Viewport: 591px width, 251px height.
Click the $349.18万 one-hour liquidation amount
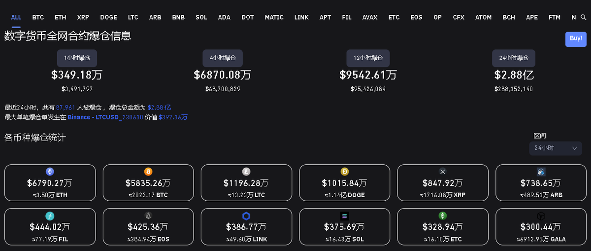point(77,75)
